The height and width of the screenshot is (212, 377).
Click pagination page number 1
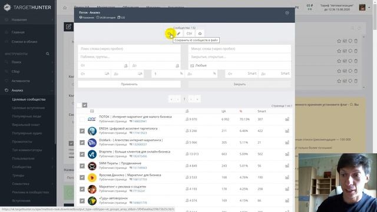[x=184, y=99]
